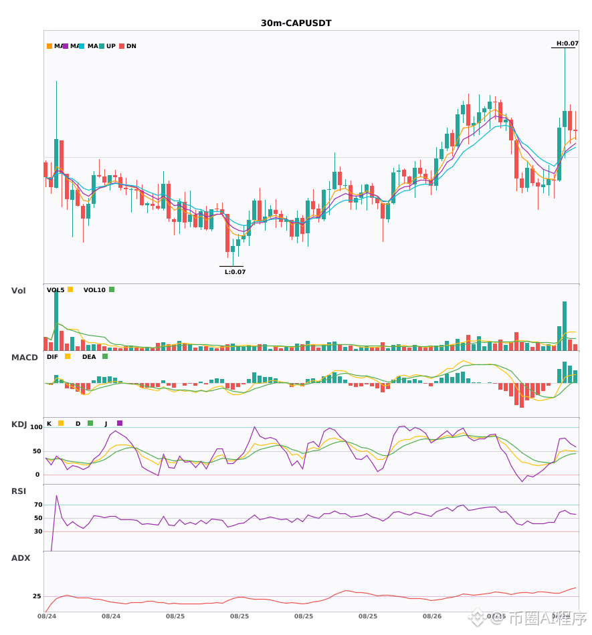The height and width of the screenshot is (635, 592).
Task: Select the purple J legend swatch
Action: [x=120, y=423]
